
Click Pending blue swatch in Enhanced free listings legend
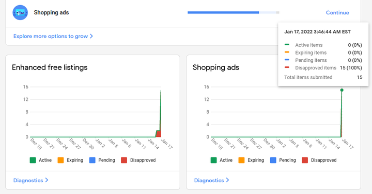click(x=92, y=160)
